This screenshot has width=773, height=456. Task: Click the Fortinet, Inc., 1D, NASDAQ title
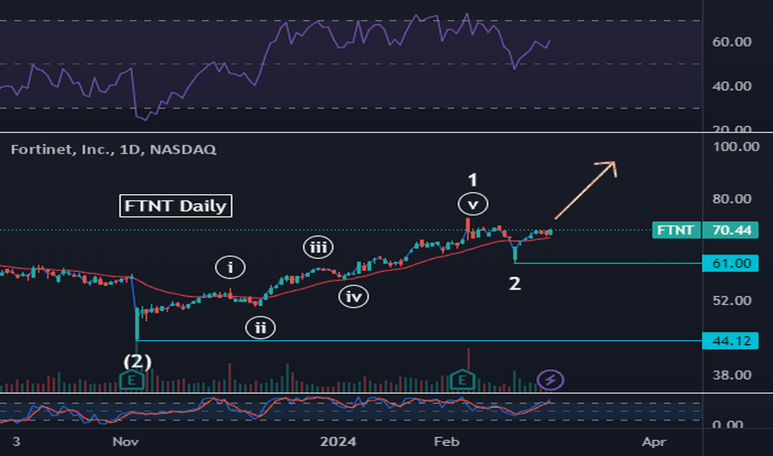point(114,149)
